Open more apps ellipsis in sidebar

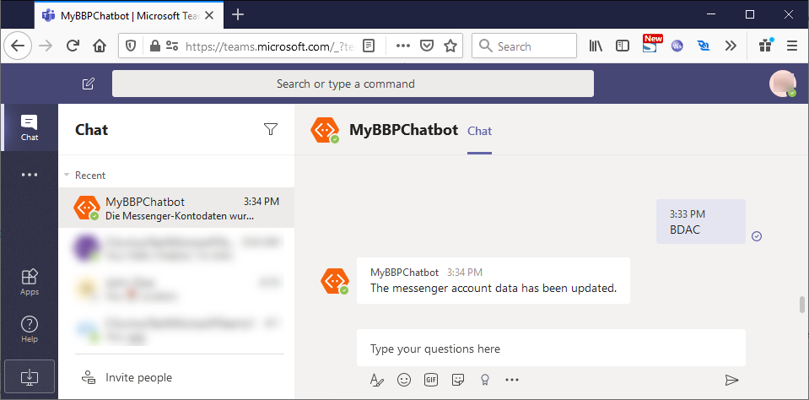pos(30,175)
